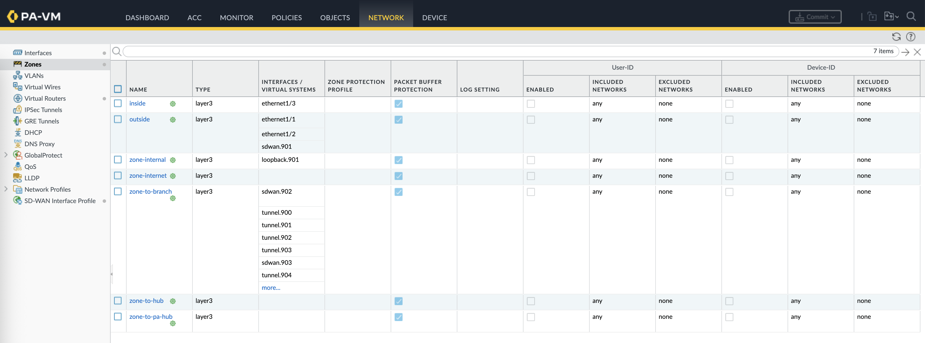Select the zone-to-branch row checkbox

[118, 191]
